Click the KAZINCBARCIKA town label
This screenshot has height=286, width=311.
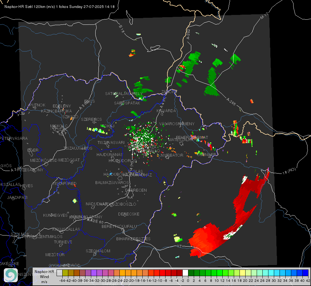tap(56, 111)
